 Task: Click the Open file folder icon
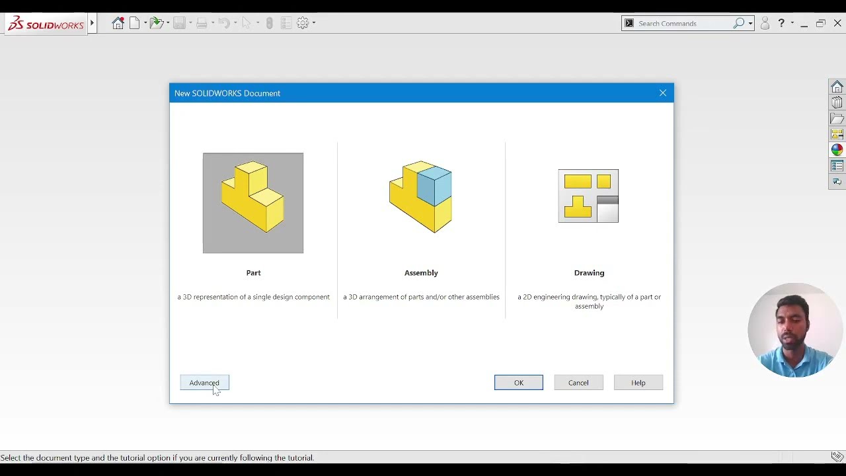click(x=157, y=23)
